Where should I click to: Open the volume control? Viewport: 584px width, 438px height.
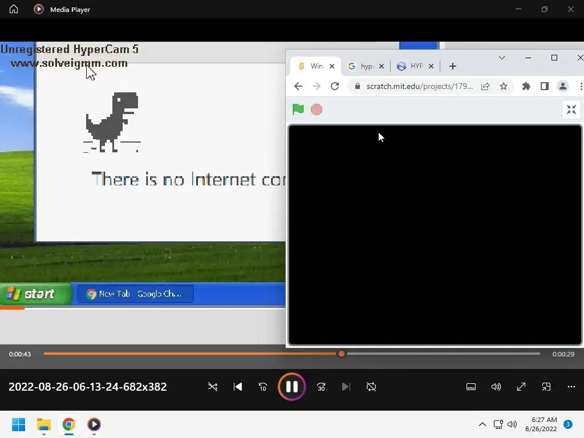coord(496,387)
